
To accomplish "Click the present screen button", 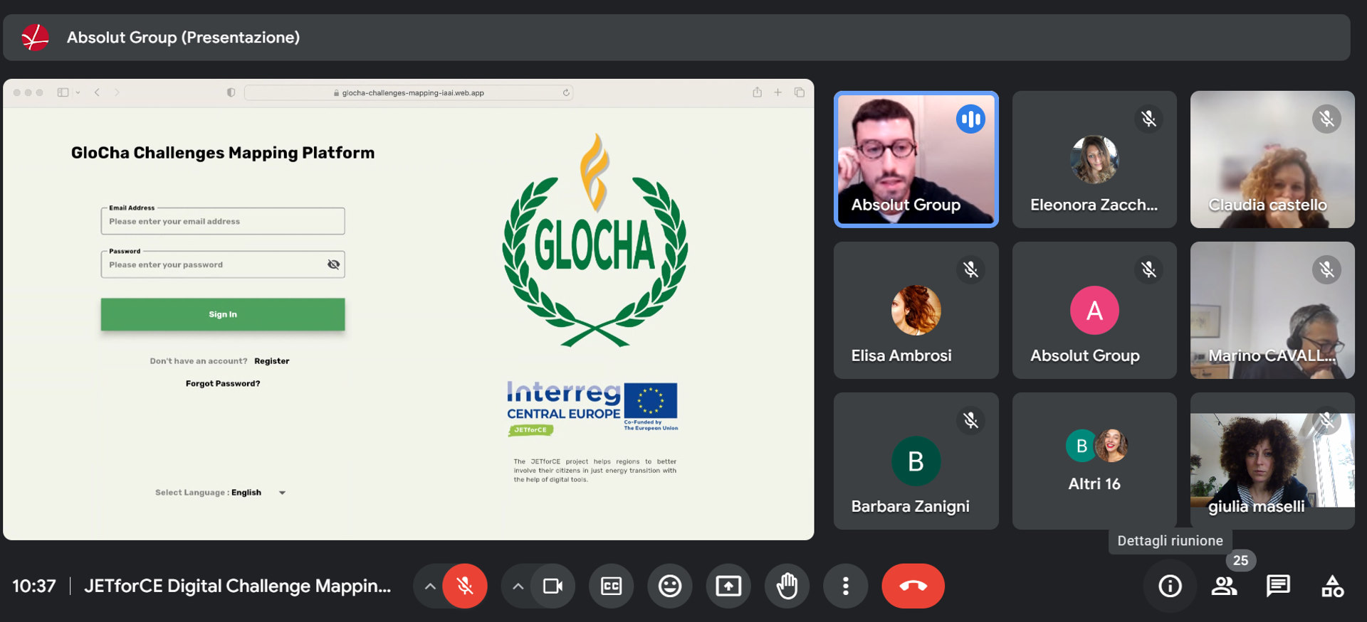I will pos(728,586).
